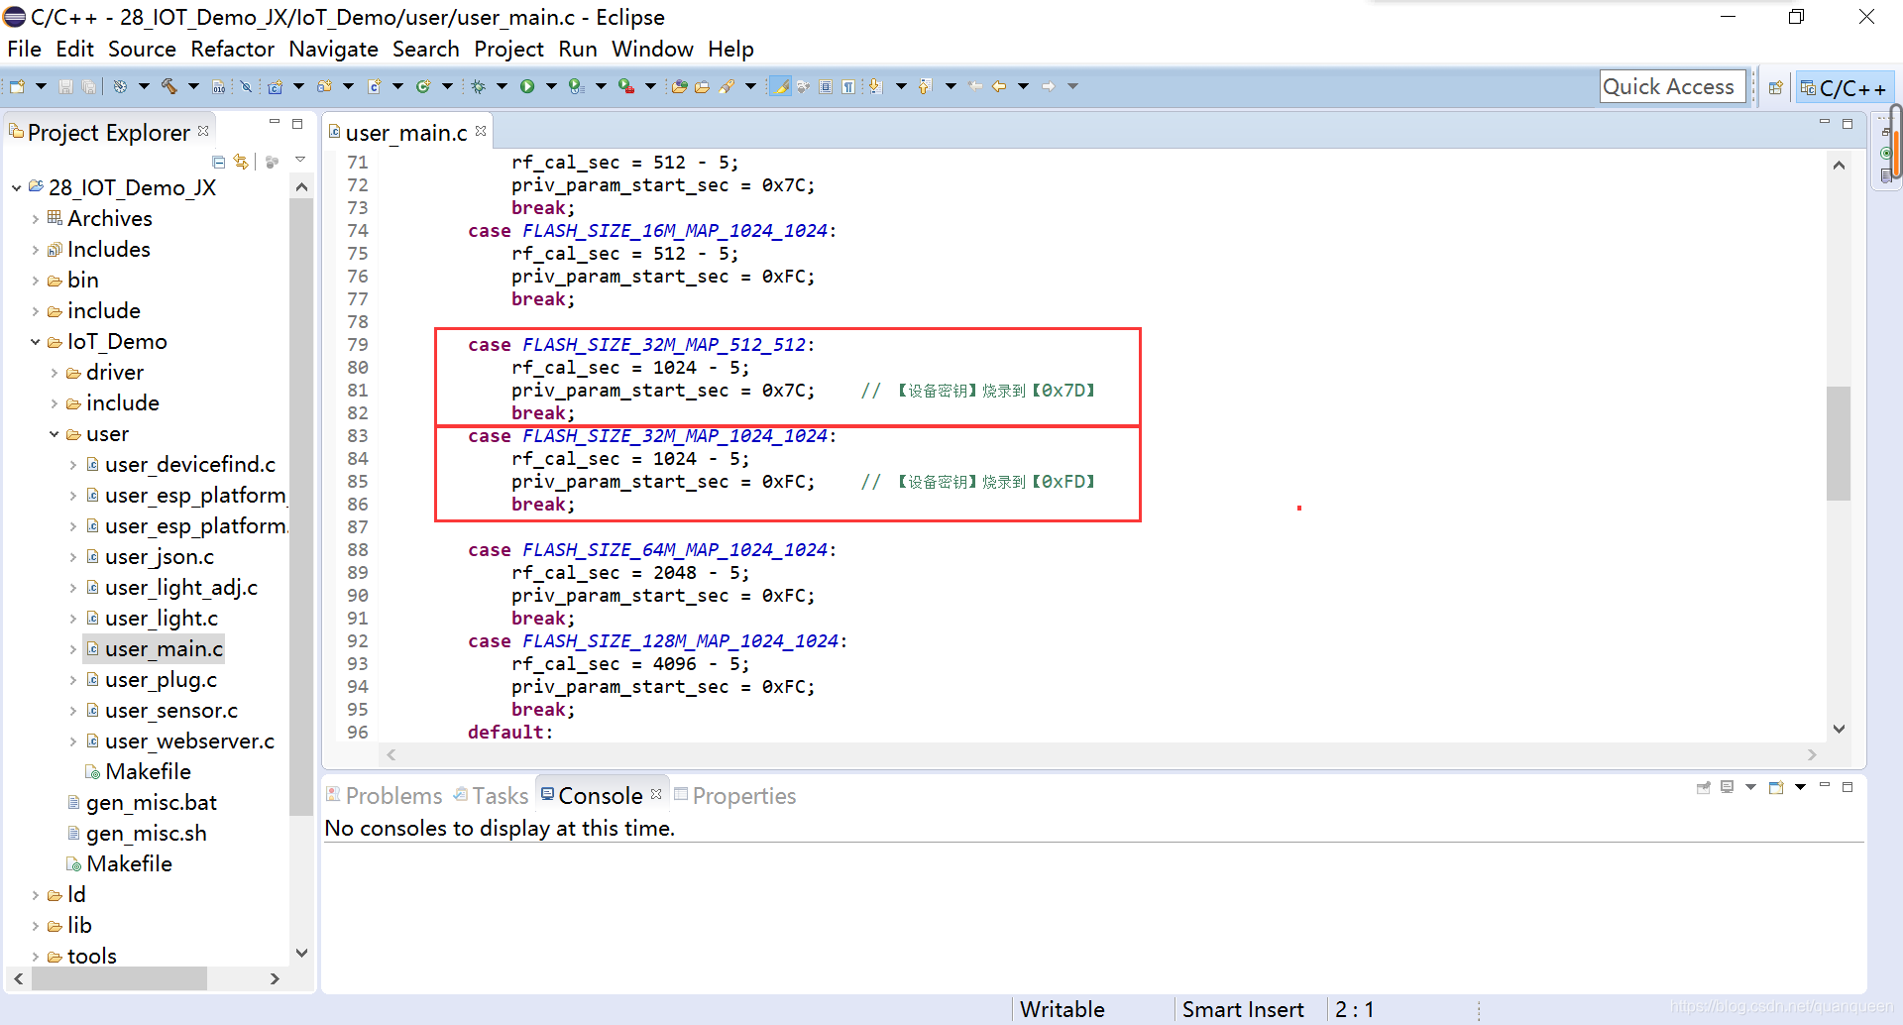The height and width of the screenshot is (1025, 1903).
Task: Open Project Explorer view menu triangle
Action: (300, 160)
